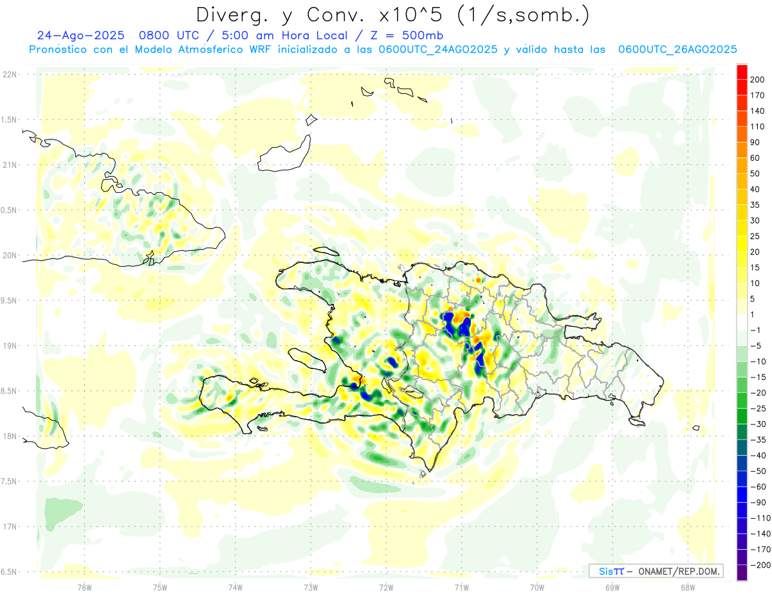Click the '69W' longitude label
Image resolution: width=772 pixels, height=596 pixels.
click(x=612, y=587)
